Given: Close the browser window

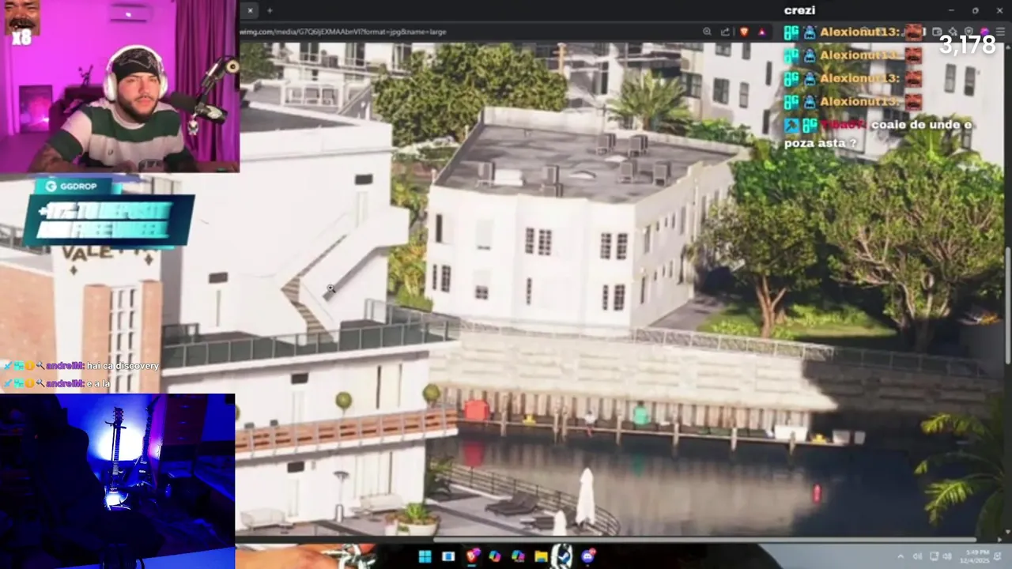Looking at the screenshot, I should coord(999,10).
